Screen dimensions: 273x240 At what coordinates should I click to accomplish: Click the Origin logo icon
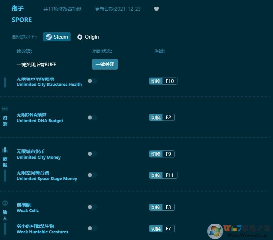point(80,37)
